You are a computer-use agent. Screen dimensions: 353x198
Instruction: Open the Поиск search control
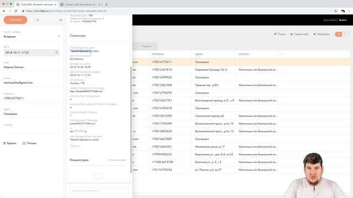[x=280, y=34]
